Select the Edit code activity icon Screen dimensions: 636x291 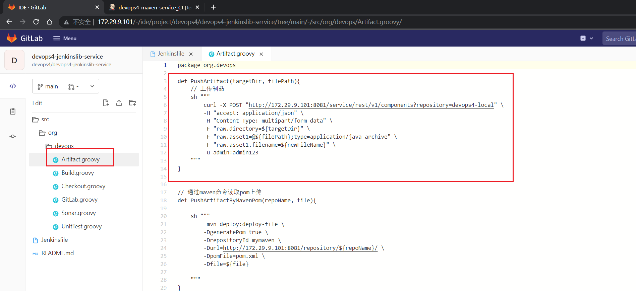13,86
